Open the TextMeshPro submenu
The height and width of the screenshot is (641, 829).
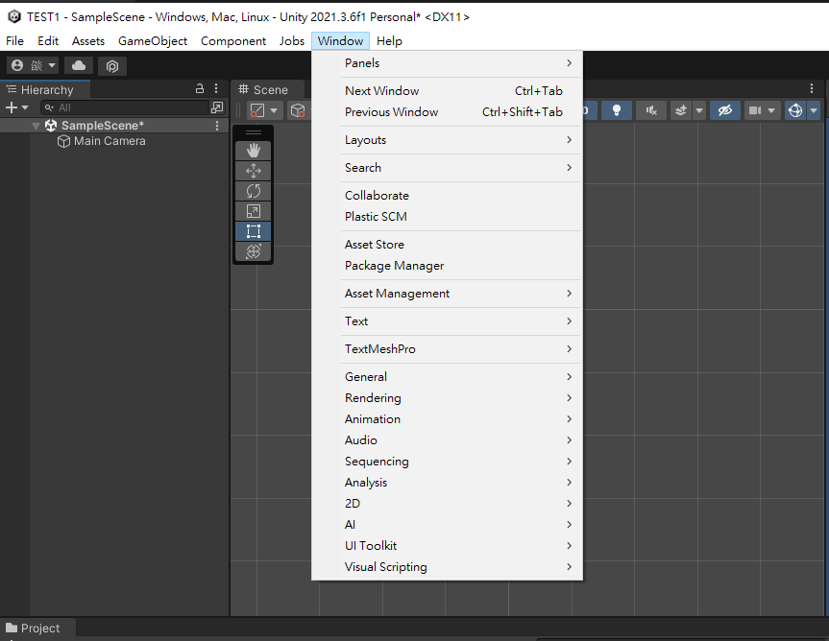(448, 349)
